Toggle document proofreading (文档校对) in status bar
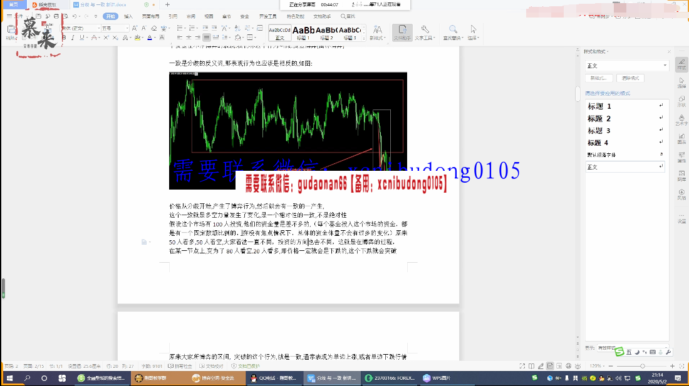 pyautogui.click(x=211, y=366)
